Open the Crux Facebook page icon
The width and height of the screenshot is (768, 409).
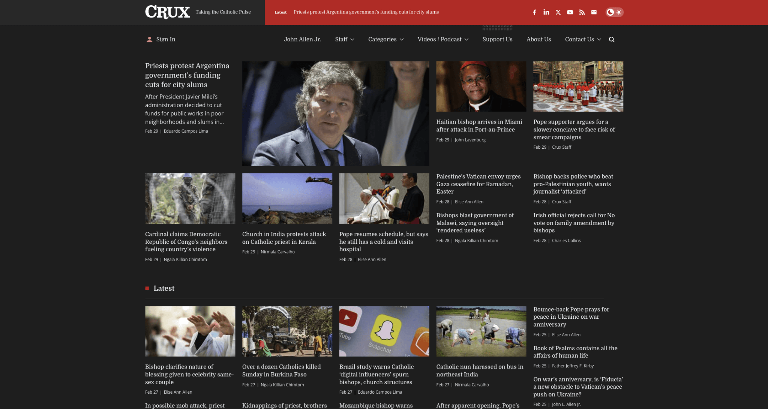click(534, 12)
